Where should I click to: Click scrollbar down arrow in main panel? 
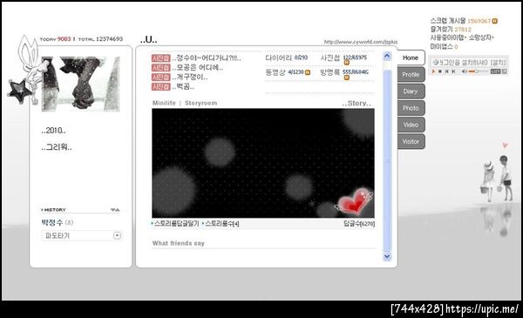(387, 256)
